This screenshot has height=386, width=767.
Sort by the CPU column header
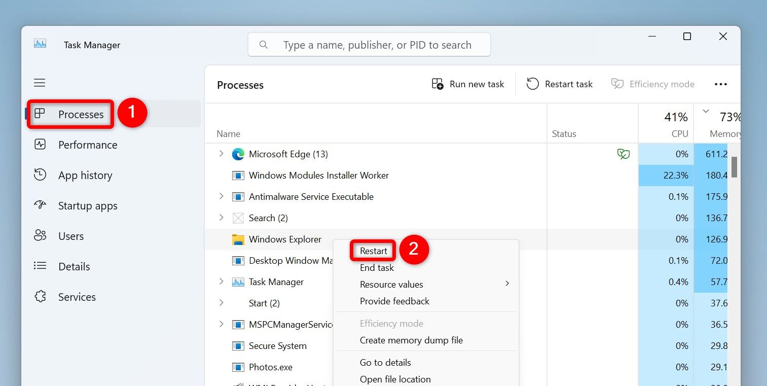666,124
